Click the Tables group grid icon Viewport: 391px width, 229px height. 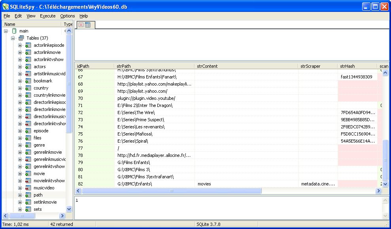21,38
